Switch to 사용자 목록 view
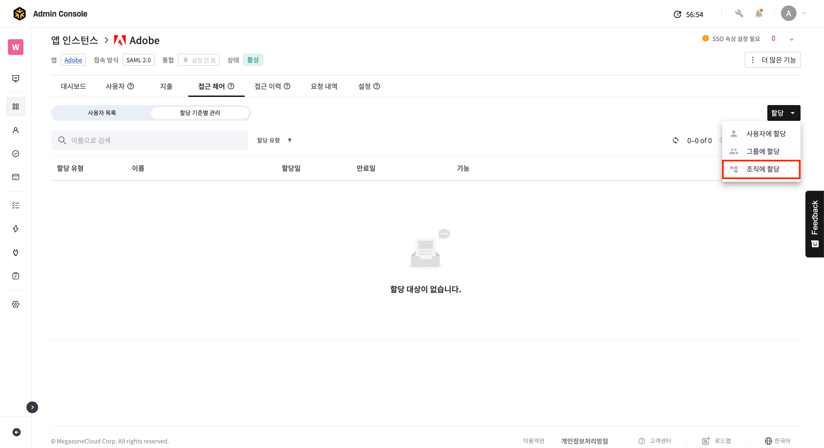The width and height of the screenshot is (824, 448). (x=102, y=113)
